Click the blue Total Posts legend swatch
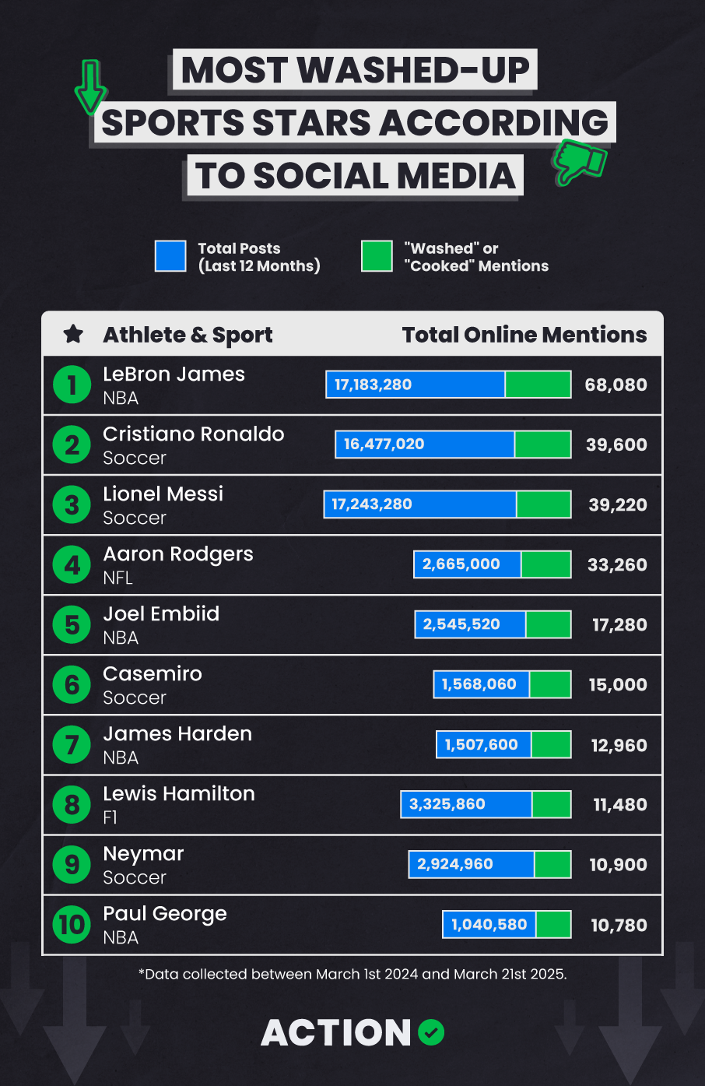Screen dimensions: 705x1086 (170, 256)
